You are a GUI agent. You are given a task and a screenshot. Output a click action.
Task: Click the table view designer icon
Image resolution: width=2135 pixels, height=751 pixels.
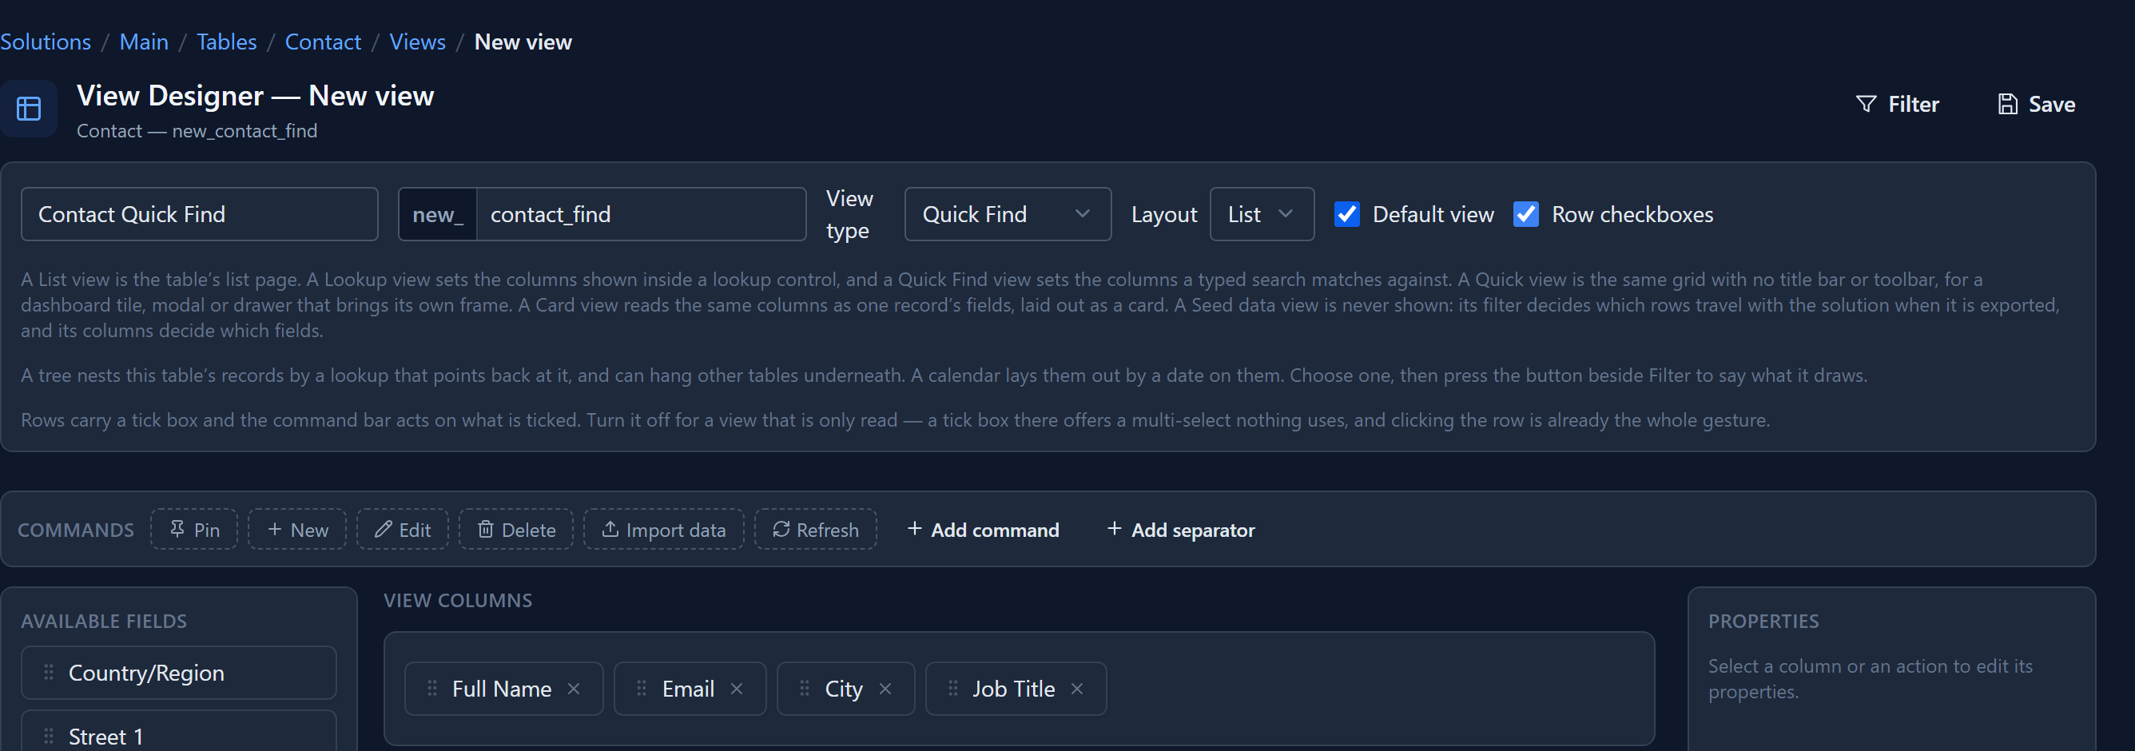tap(29, 109)
